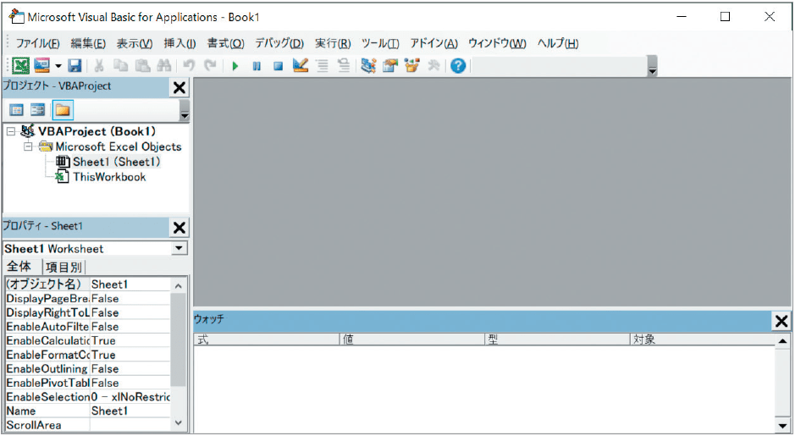The image size is (795, 436).
Task: Select the EnableFormatConditionsCalculation True value
Action: 130,355
